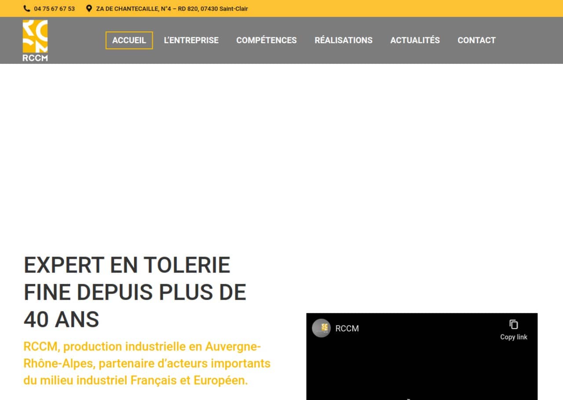Select Réalisations in the navigation bar
This screenshot has width=563, height=400.
point(343,40)
